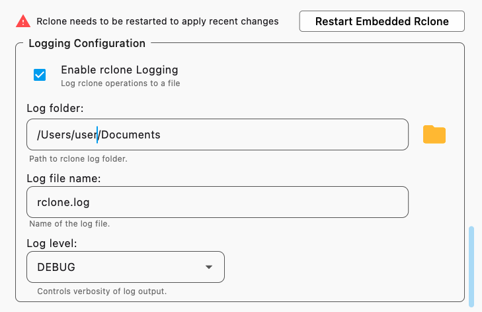Click the Log level label
Image resolution: width=482 pixels, height=312 pixels.
tap(52, 243)
